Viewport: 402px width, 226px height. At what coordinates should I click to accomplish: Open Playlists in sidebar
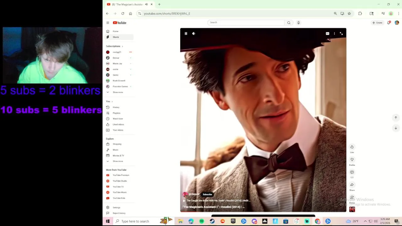119,113
